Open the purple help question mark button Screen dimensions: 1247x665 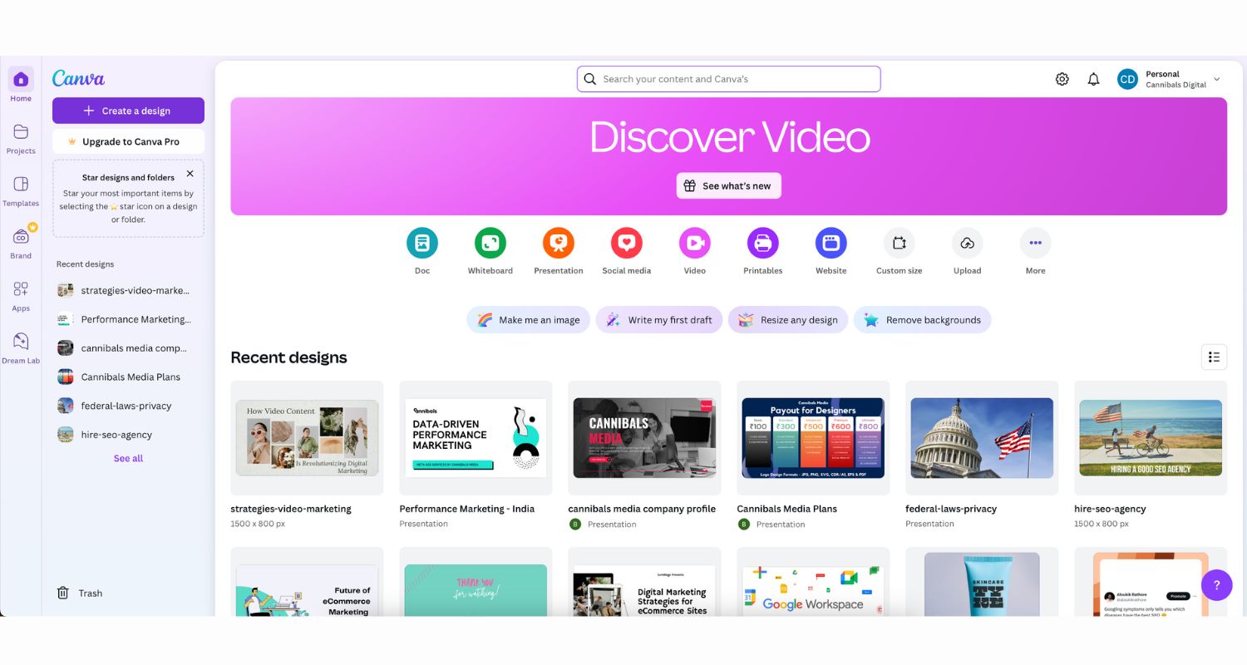tap(1217, 584)
